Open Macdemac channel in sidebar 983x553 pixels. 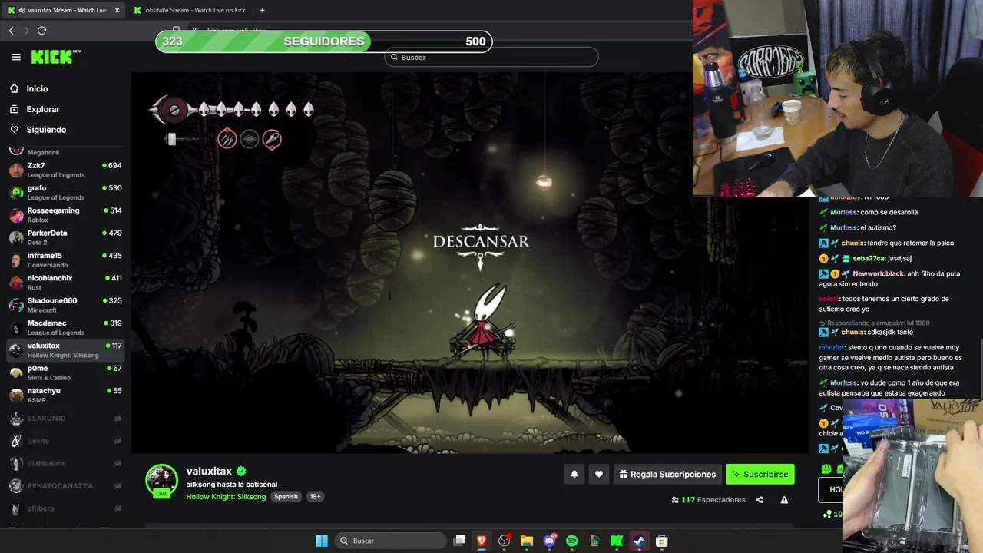point(65,327)
